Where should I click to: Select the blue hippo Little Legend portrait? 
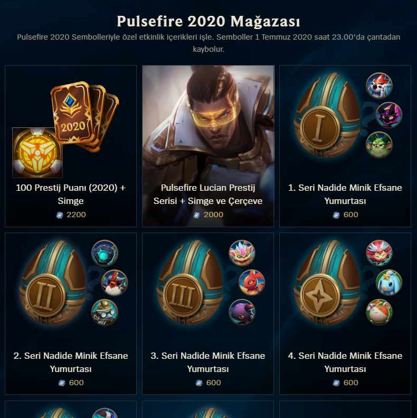pos(389,283)
